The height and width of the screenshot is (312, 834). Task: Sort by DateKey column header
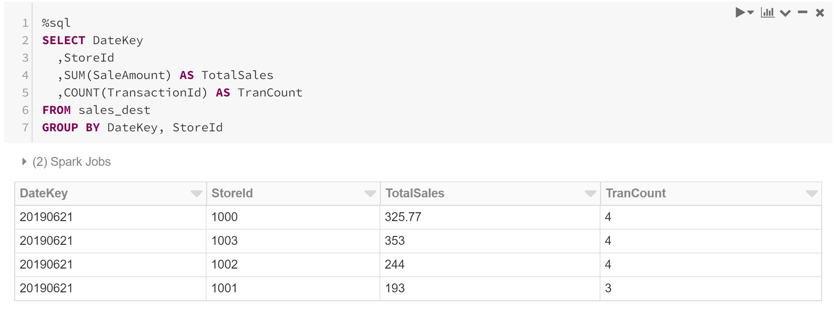pyautogui.click(x=44, y=193)
